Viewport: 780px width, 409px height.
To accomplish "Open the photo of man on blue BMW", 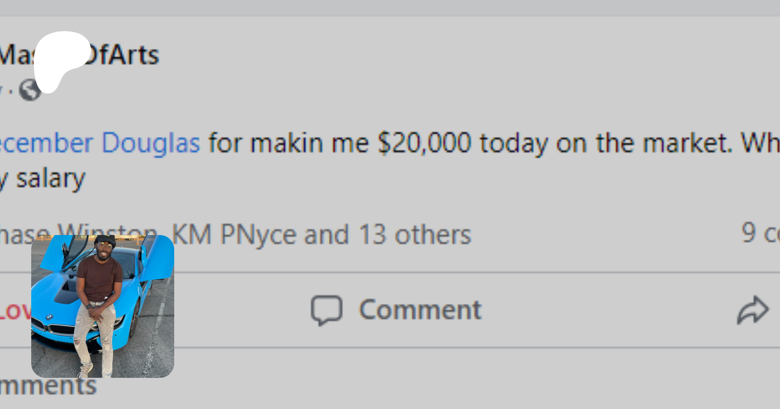I will 103,306.
